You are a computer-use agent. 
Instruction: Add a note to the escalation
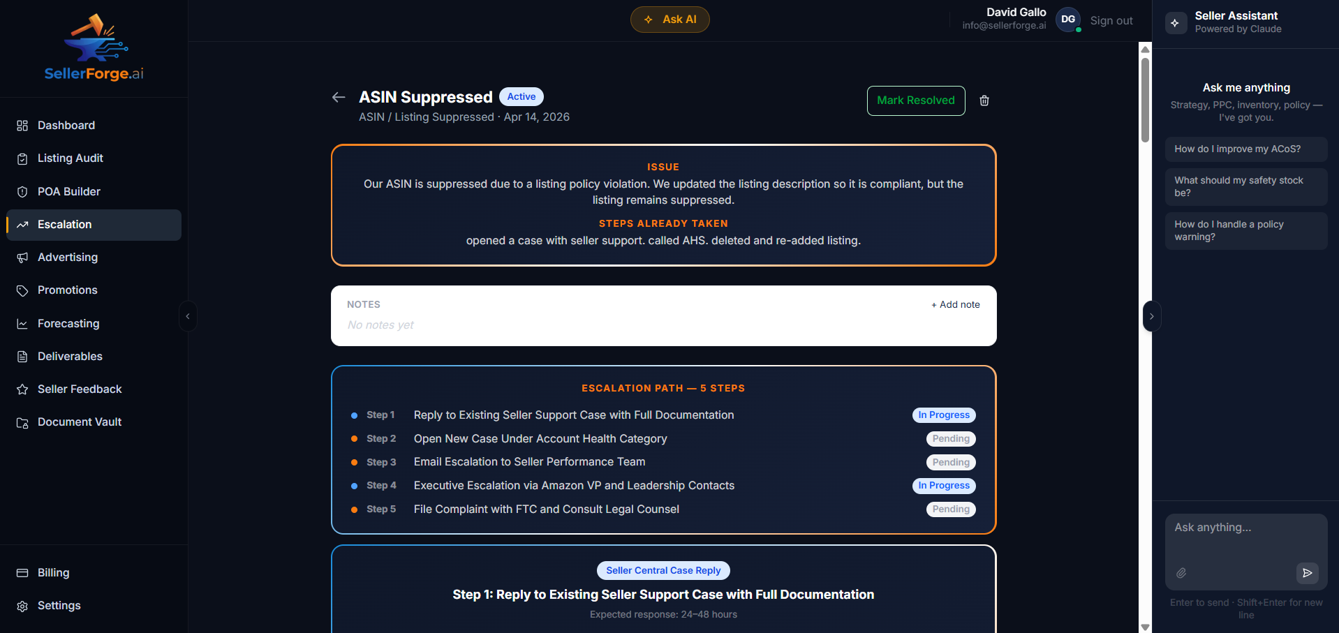pyautogui.click(x=955, y=304)
